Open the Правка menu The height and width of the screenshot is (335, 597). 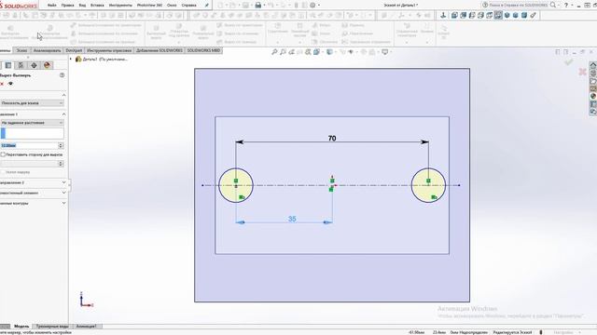coord(67,6)
